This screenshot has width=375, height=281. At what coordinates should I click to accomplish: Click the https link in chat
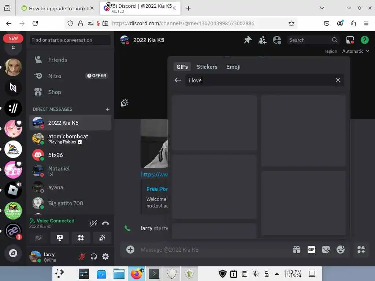(x=154, y=174)
